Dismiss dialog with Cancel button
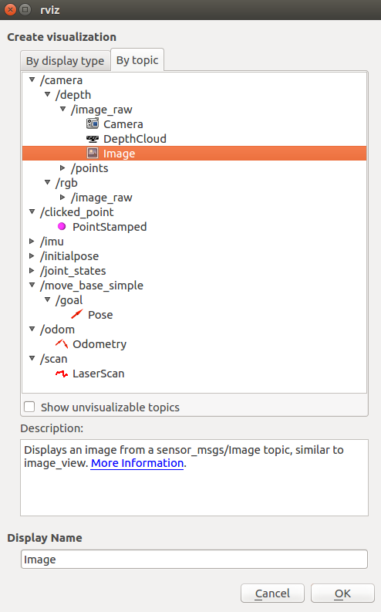The image size is (381, 612). [272, 593]
